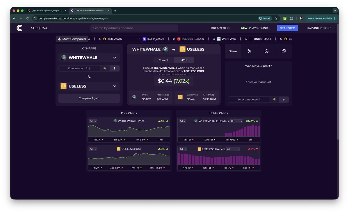Open WHITEWHALE Holders 5d timeframe dropdown
The width and height of the screenshot is (349, 213).
tap(183, 121)
